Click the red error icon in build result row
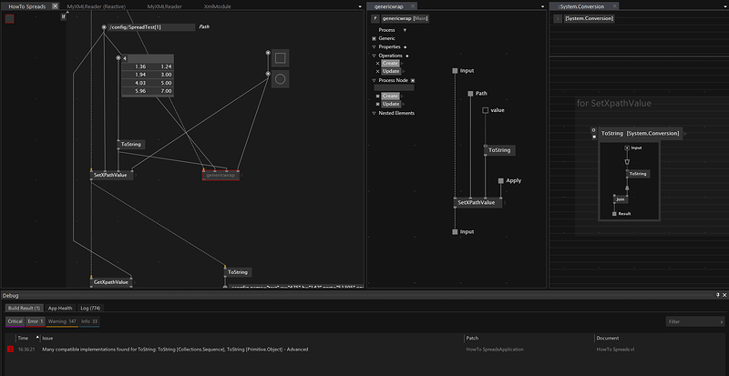729x376 pixels. point(10,349)
